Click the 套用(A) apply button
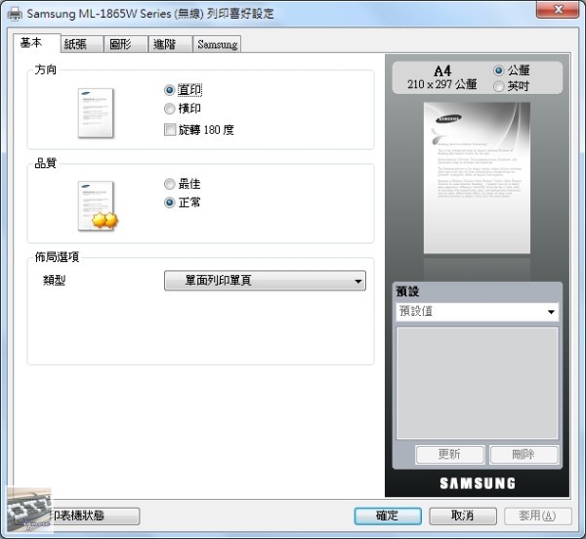The width and height of the screenshot is (586, 539). pos(538,517)
